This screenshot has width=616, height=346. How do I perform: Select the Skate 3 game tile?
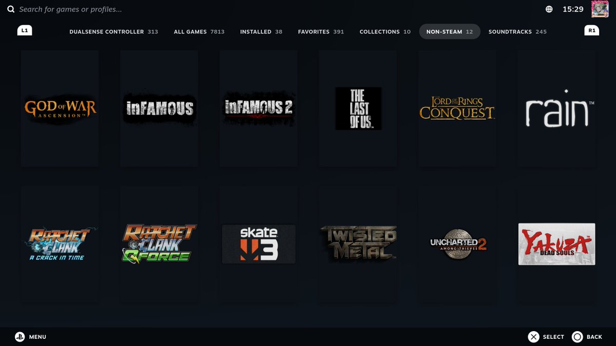tap(259, 245)
